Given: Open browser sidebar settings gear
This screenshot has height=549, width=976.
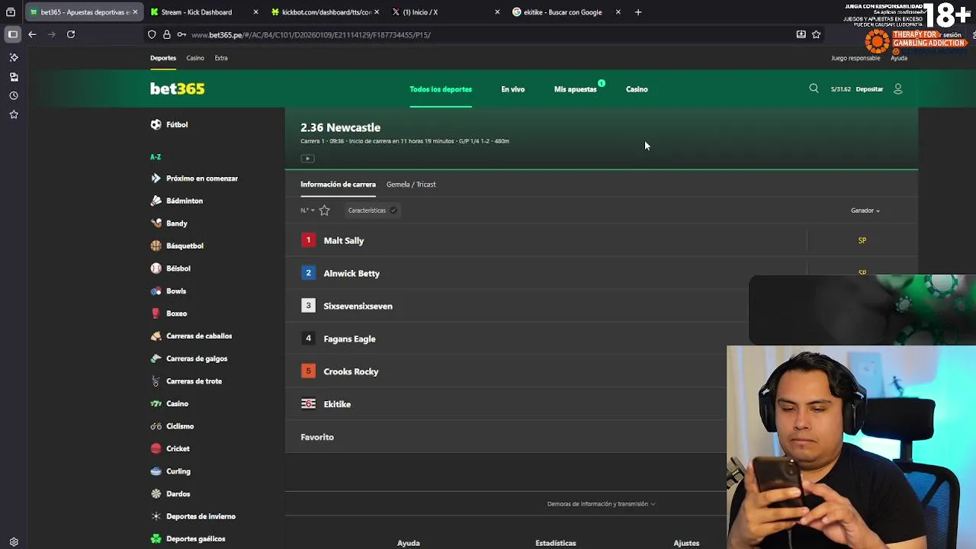Looking at the screenshot, I should (x=14, y=542).
